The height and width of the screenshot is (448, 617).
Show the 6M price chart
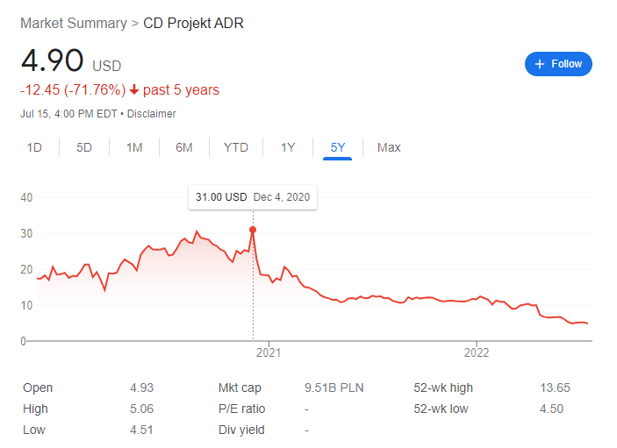tap(184, 147)
